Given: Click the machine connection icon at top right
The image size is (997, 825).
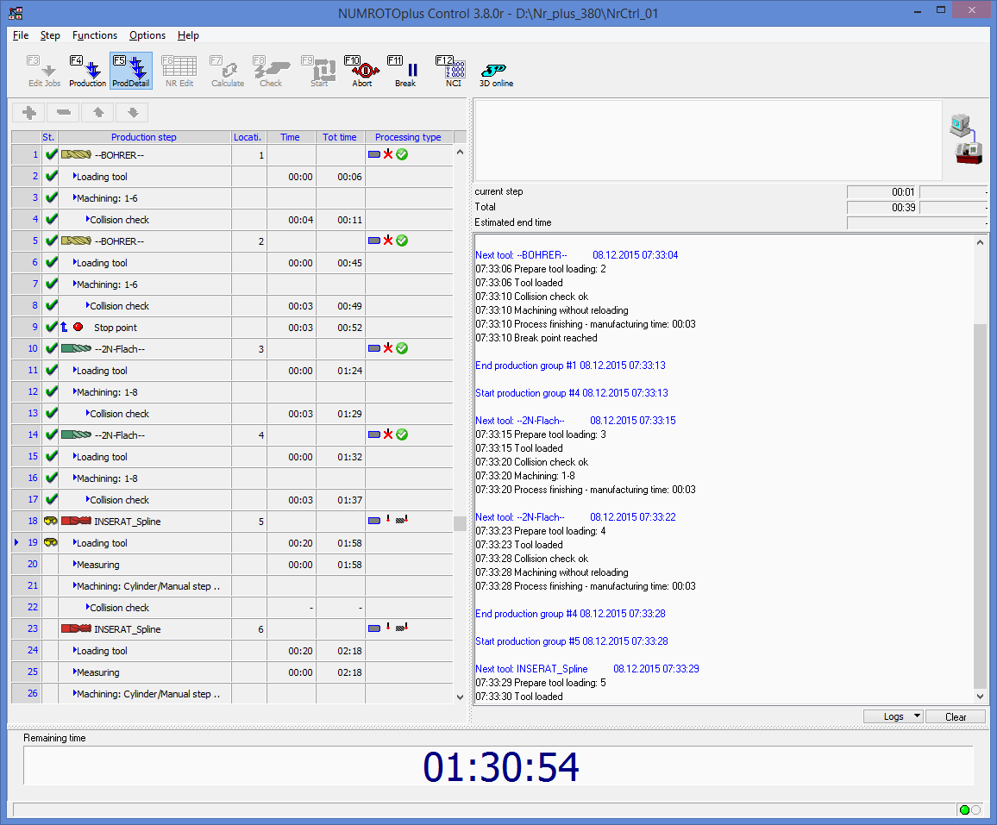Looking at the screenshot, I should pos(966,138).
